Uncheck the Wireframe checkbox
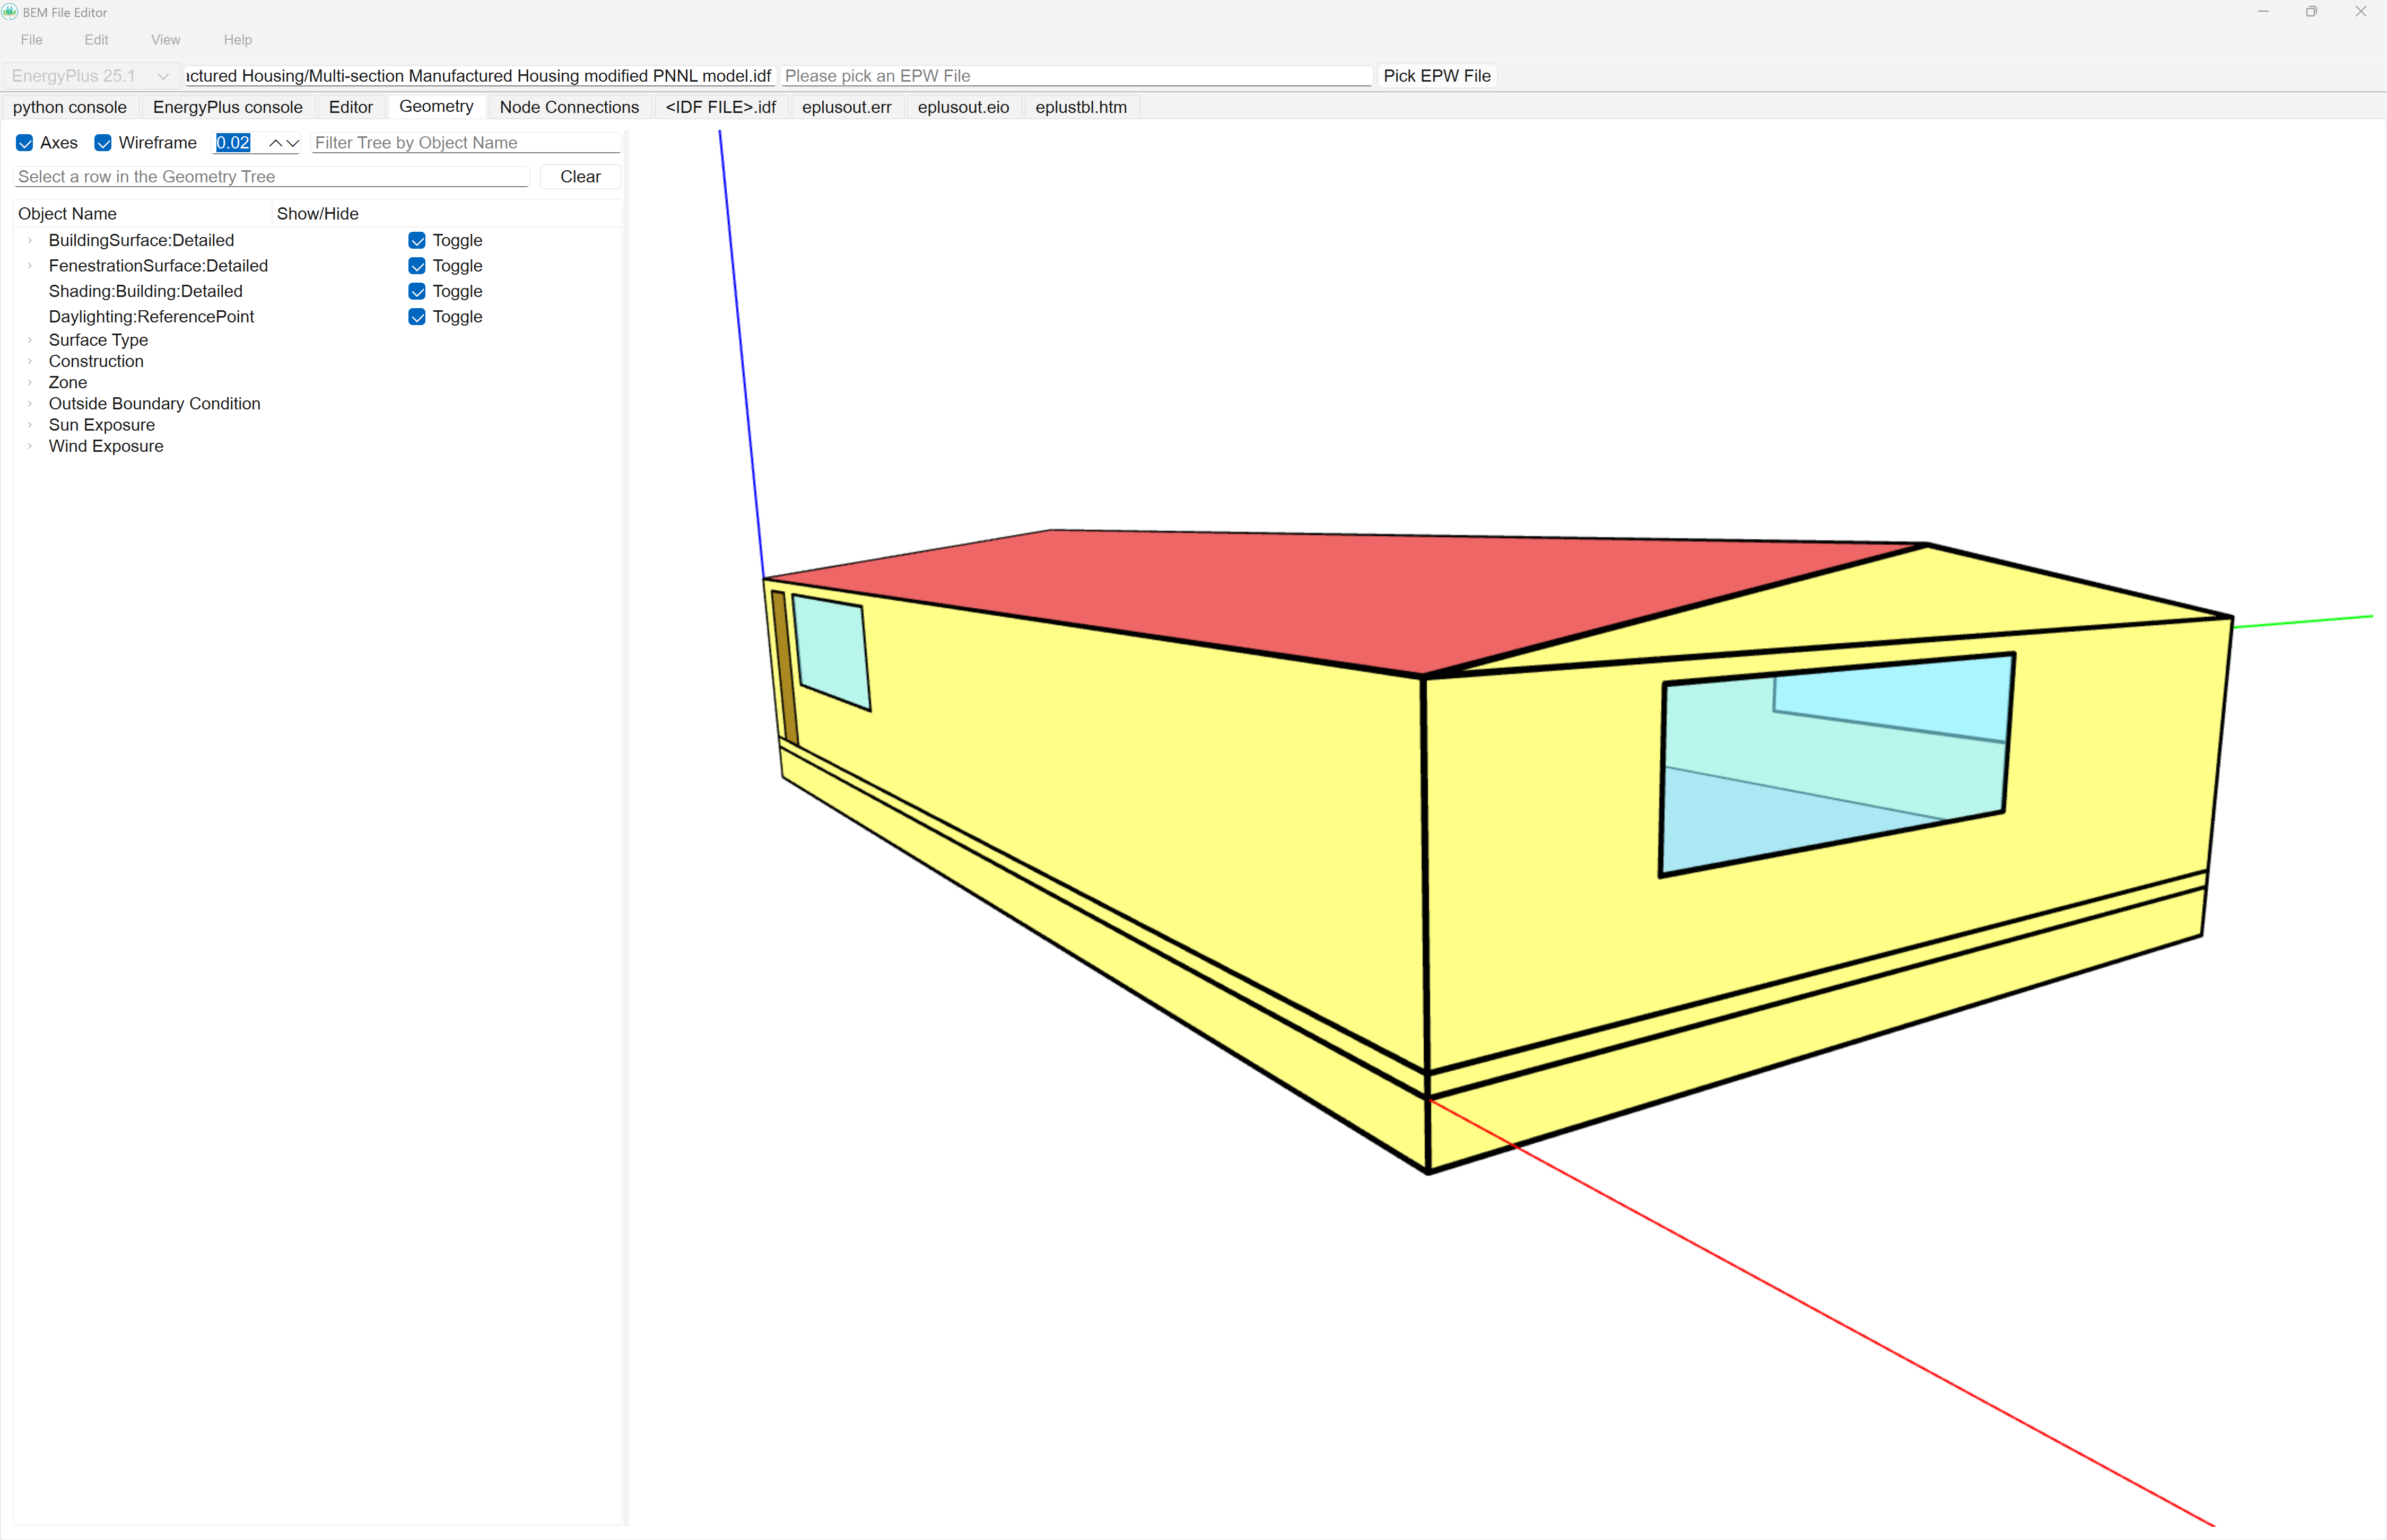Viewport: 2387px width, 1540px height. pyautogui.click(x=103, y=143)
